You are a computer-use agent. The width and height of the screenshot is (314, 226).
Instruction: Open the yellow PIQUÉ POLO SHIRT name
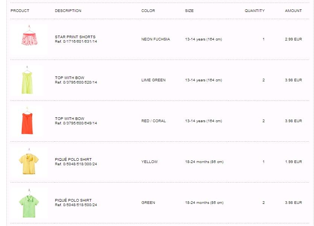pyautogui.click(x=73, y=160)
